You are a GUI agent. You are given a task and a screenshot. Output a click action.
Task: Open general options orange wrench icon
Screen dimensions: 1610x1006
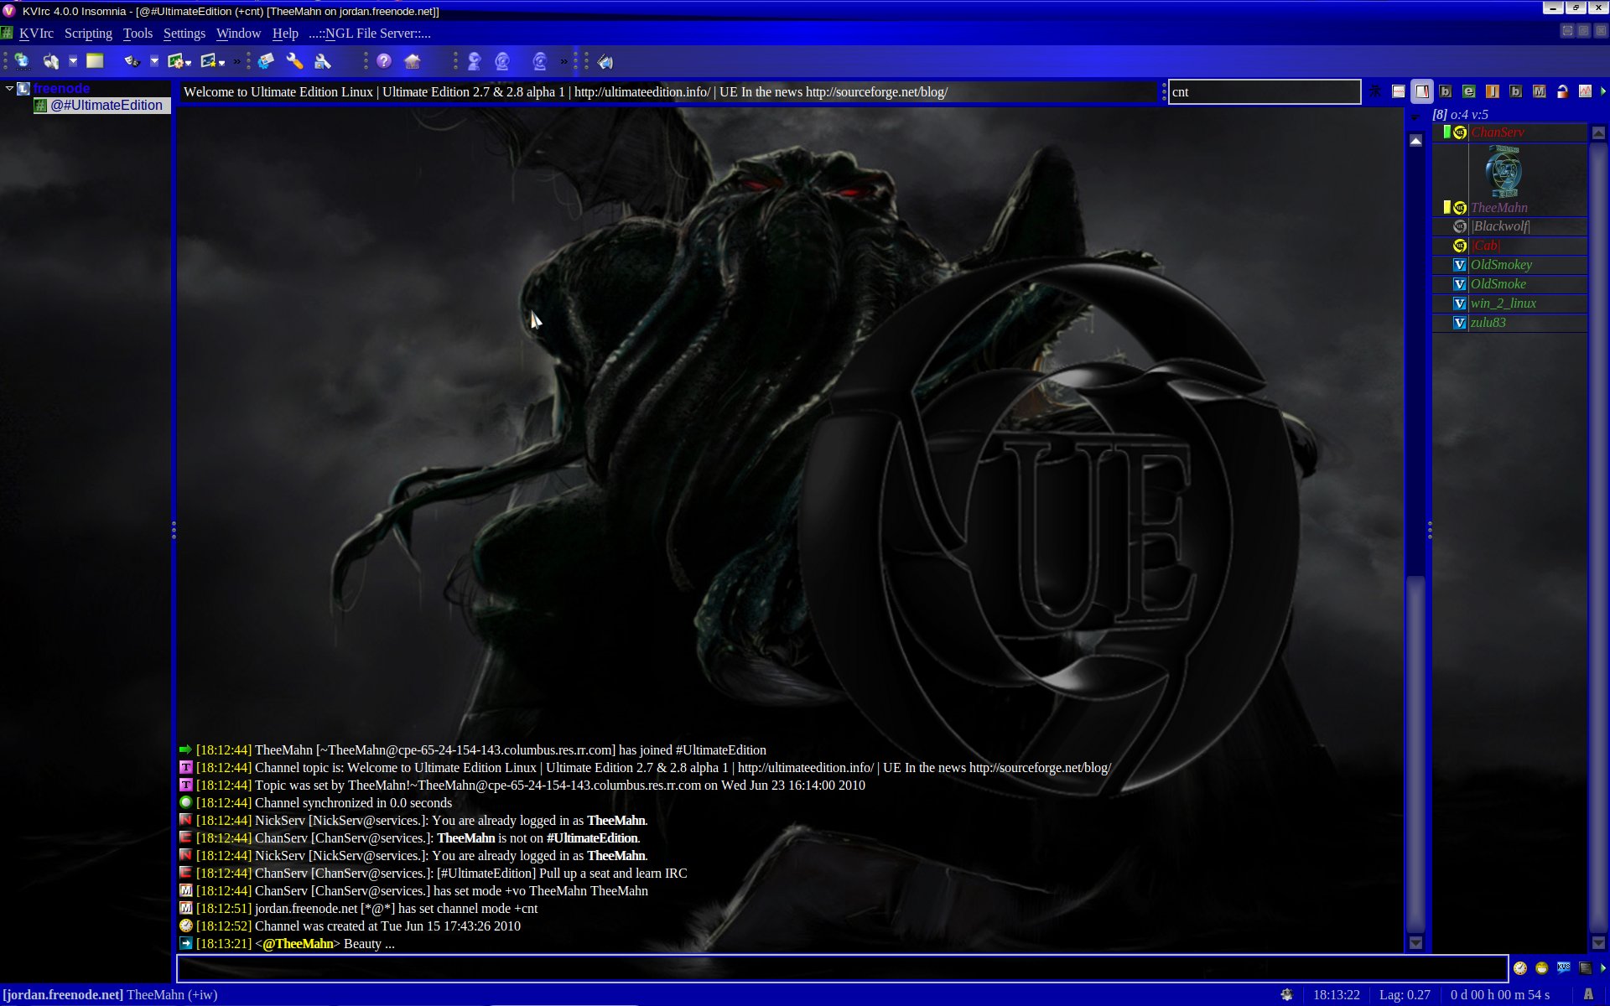(x=294, y=61)
